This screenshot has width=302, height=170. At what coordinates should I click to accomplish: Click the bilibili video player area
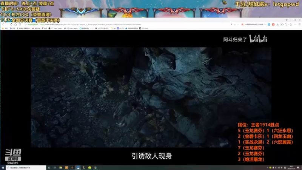coord(151,97)
